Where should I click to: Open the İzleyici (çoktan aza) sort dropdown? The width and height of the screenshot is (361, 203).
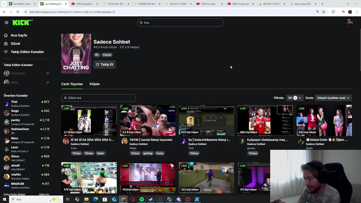[x=333, y=98]
